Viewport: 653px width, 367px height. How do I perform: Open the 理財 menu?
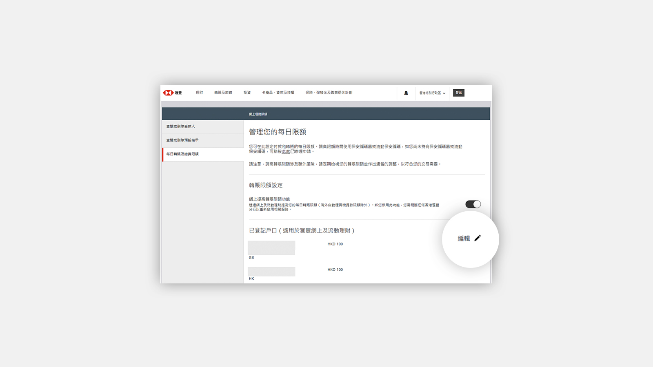tap(199, 93)
